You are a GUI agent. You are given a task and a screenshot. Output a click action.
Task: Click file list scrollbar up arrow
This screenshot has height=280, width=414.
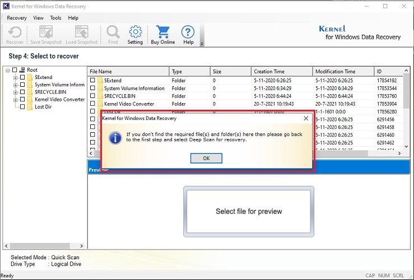(x=406, y=71)
